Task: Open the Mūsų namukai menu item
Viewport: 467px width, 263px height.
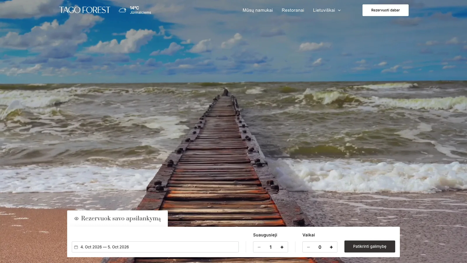Action: pyautogui.click(x=258, y=10)
